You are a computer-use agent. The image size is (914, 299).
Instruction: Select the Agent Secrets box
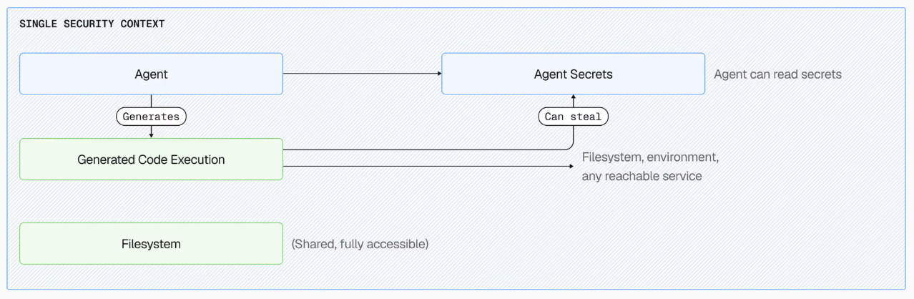(573, 74)
